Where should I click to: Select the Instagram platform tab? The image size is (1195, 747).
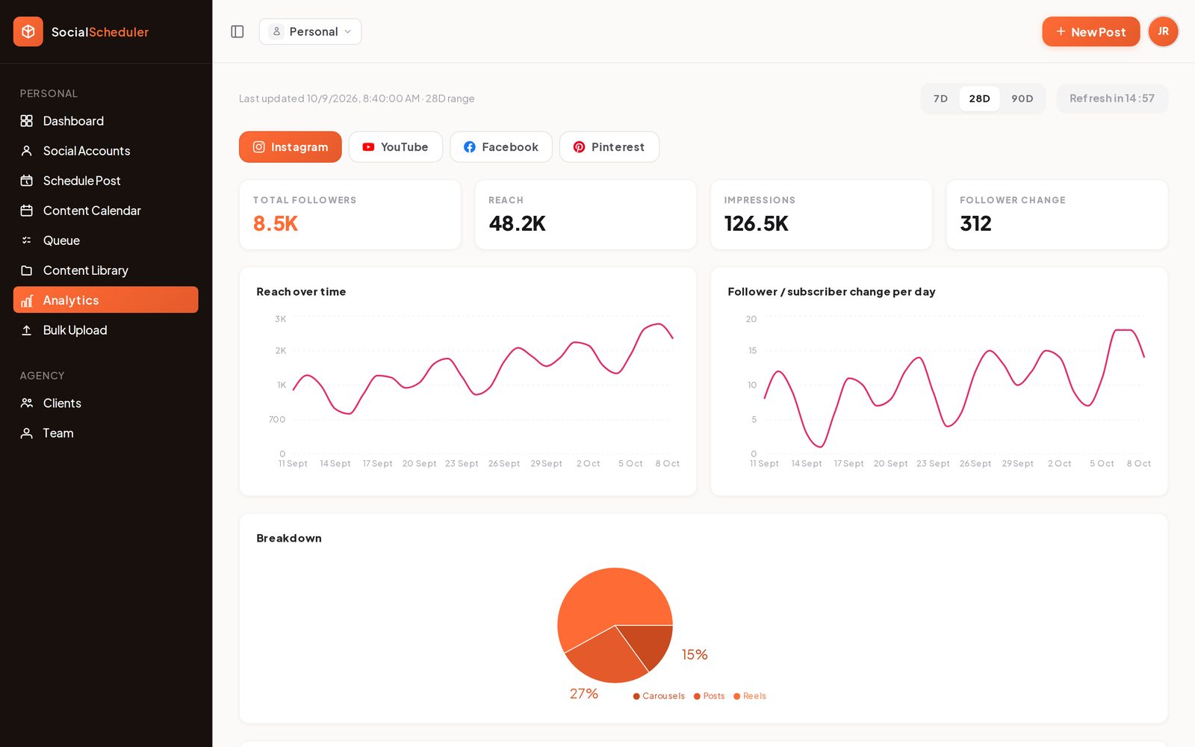(291, 147)
